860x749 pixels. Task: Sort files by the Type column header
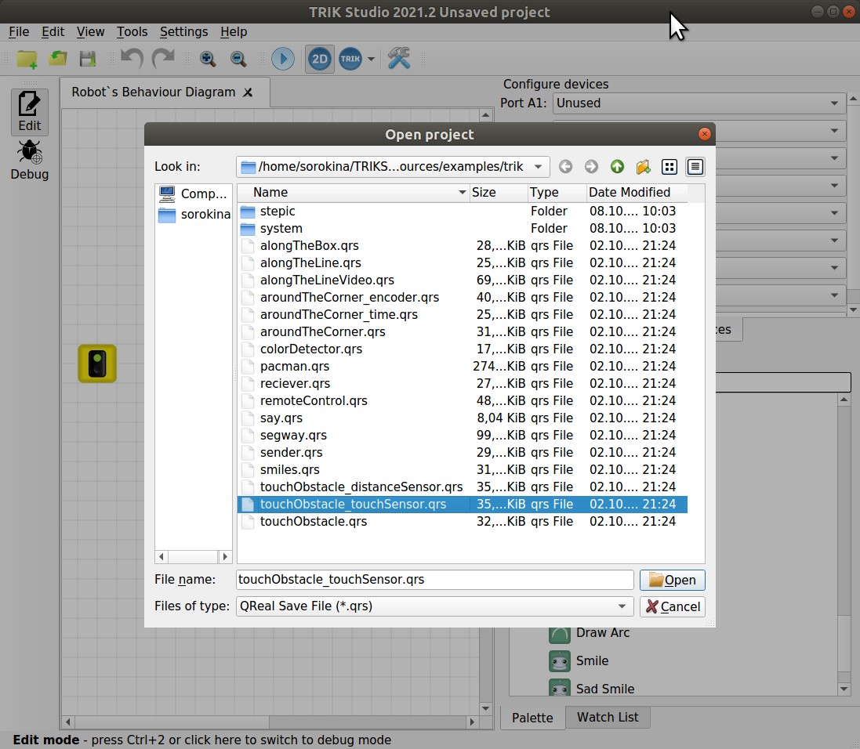coord(556,193)
